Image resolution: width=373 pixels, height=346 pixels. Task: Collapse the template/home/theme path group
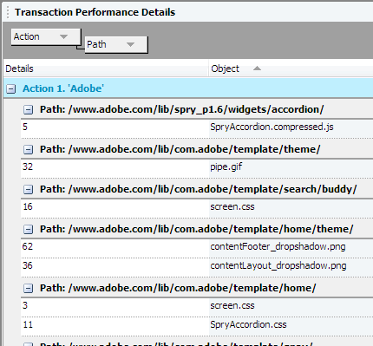(28, 229)
